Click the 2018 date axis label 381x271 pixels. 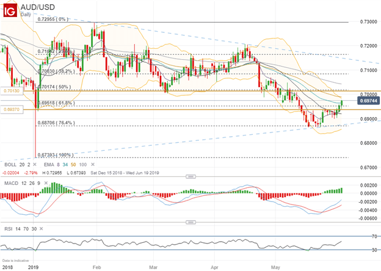click(6, 267)
